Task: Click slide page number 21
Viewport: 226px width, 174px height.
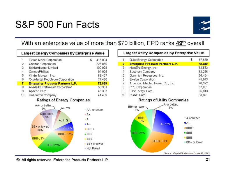Action: pyautogui.click(x=208, y=159)
